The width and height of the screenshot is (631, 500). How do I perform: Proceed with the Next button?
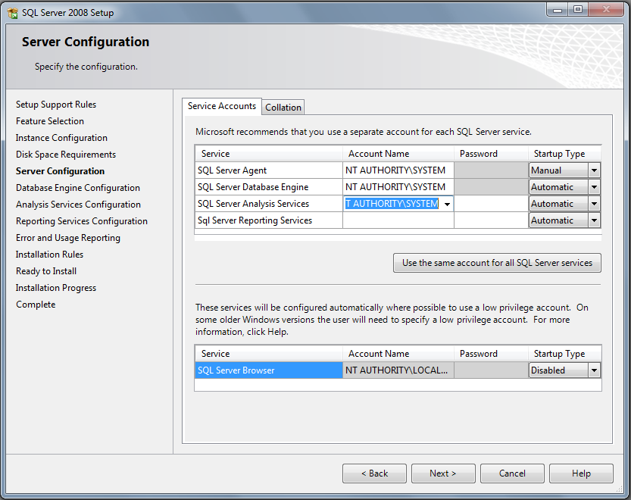click(443, 473)
